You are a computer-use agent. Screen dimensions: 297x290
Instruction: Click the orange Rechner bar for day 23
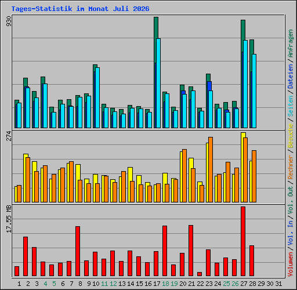coord(211,170)
